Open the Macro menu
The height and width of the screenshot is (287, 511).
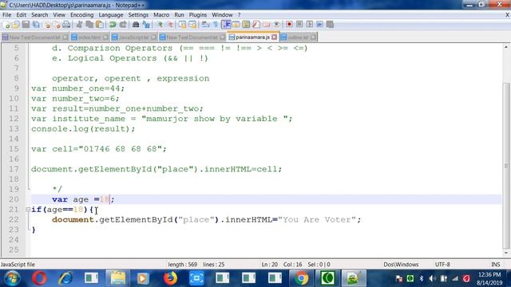point(161,15)
